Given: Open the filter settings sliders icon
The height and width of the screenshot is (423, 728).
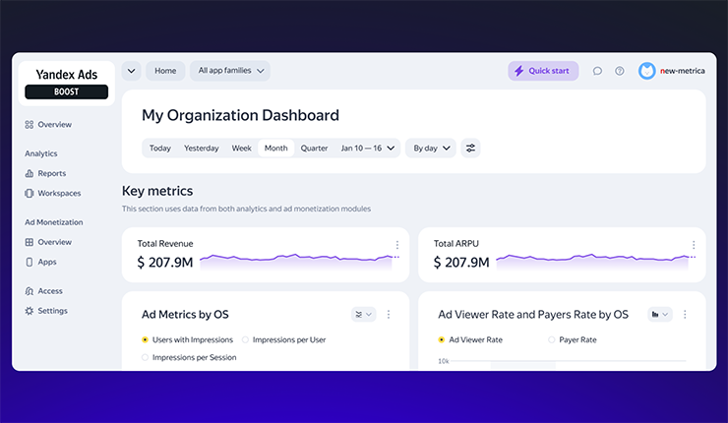Looking at the screenshot, I should (470, 149).
